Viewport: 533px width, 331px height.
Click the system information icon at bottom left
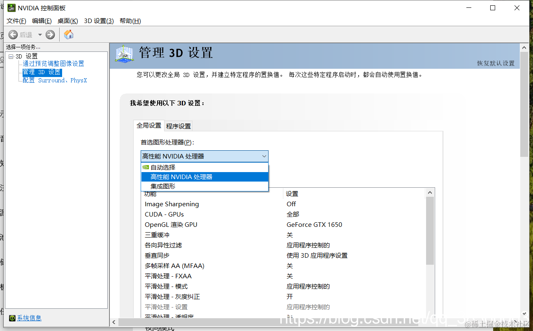tap(12, 318)
